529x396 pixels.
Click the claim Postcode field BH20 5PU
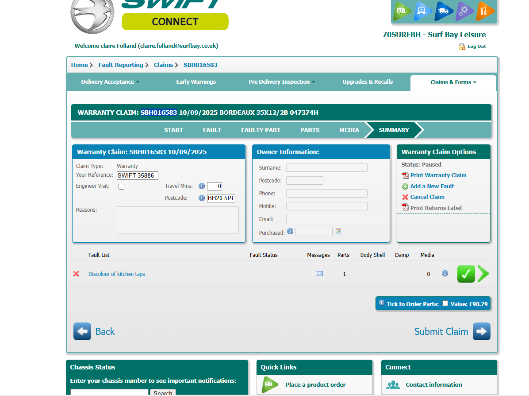[221, 198]
